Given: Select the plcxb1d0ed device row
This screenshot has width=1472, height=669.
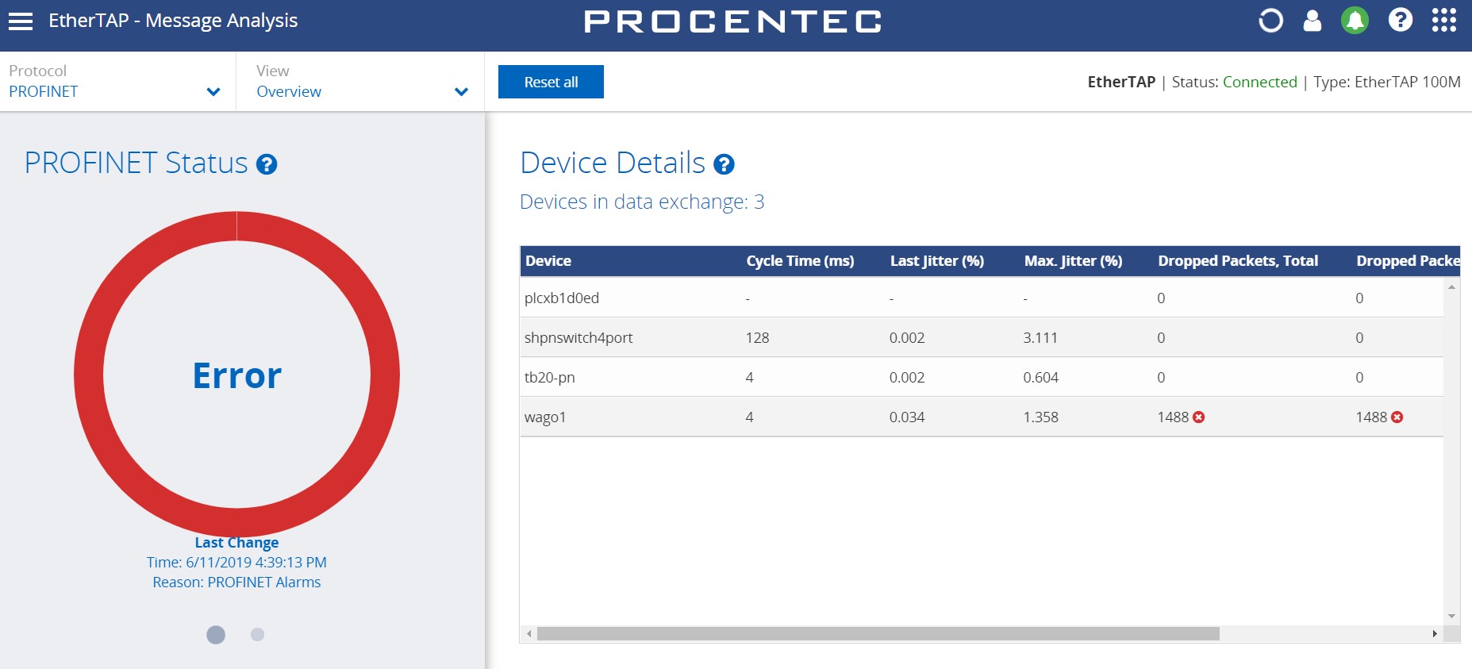Looking at the screenshot, I should pyautogui.click(x=982, y=298).
